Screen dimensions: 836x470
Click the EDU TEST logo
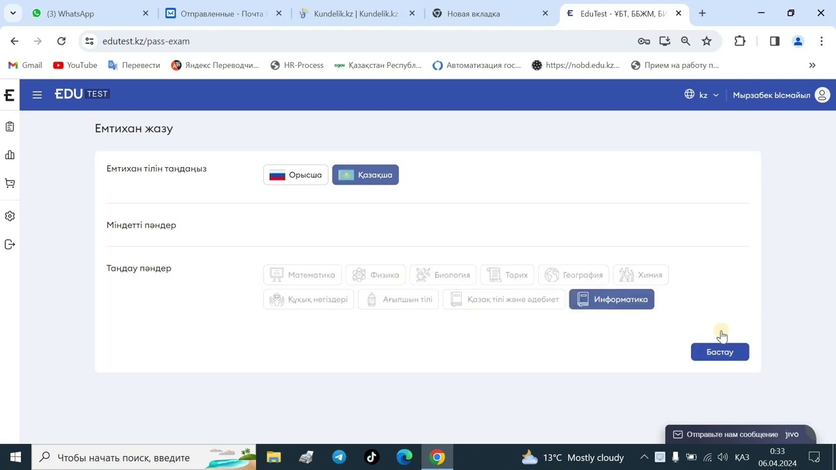(x=82, y=94)
